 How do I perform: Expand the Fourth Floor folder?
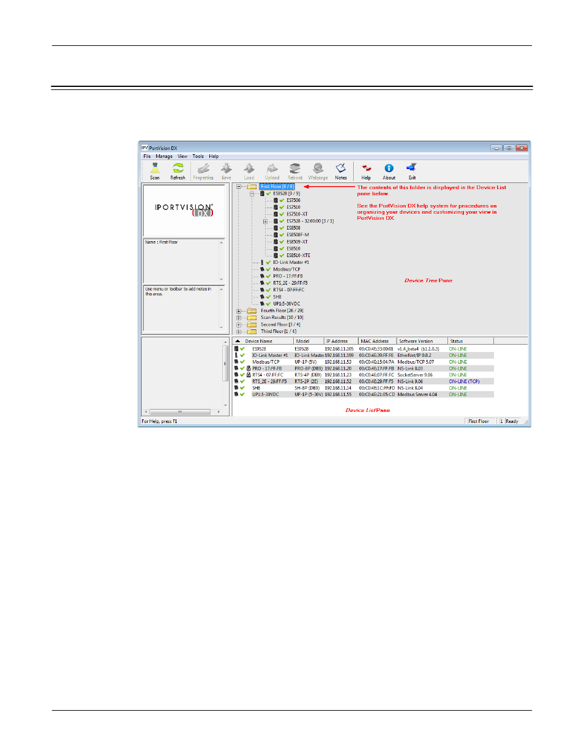tap(239, 311)
